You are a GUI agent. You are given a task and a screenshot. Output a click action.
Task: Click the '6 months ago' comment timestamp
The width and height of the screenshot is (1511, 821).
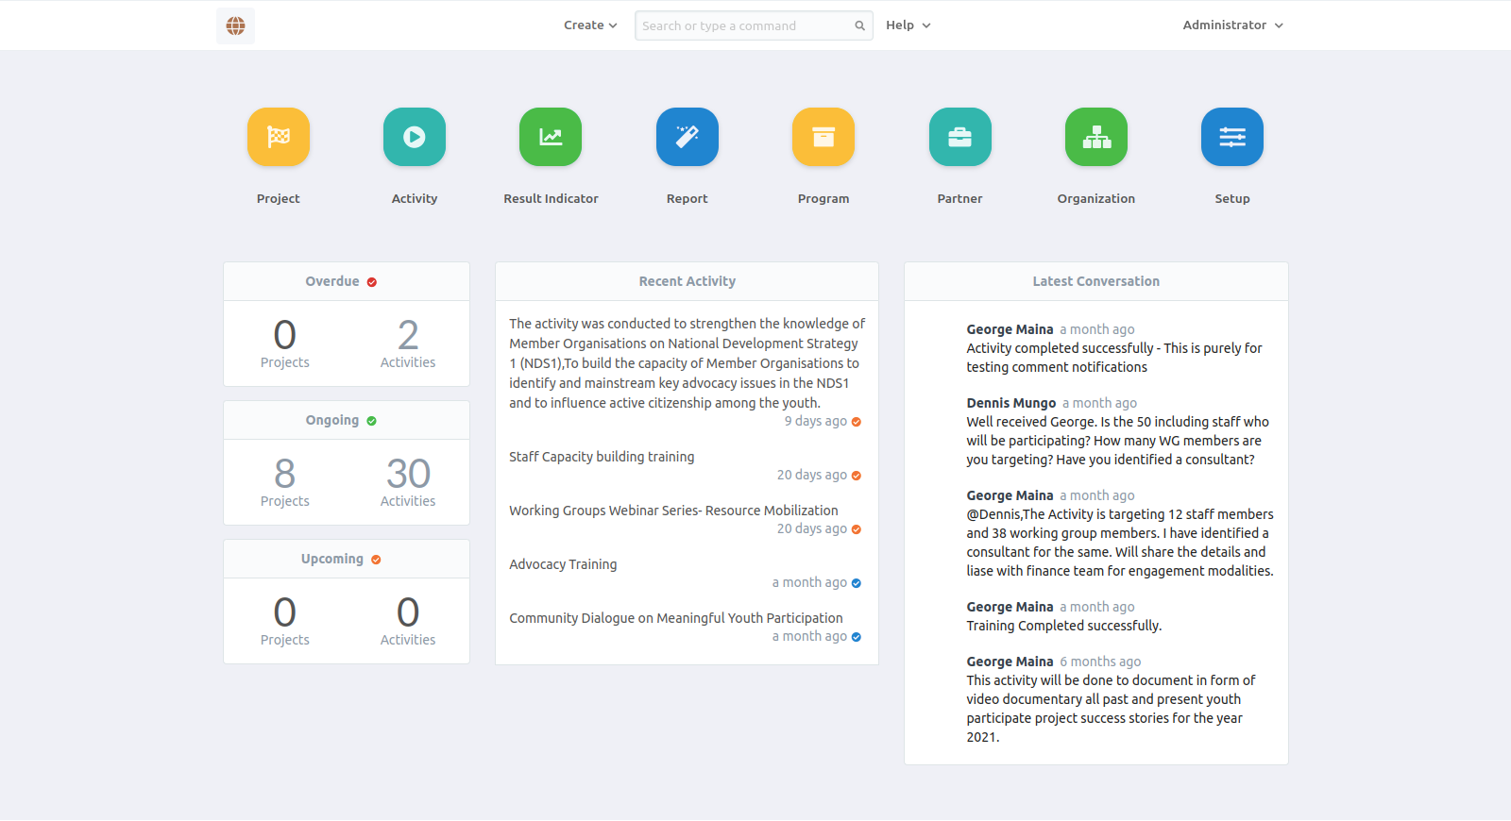click(1100, 662)
